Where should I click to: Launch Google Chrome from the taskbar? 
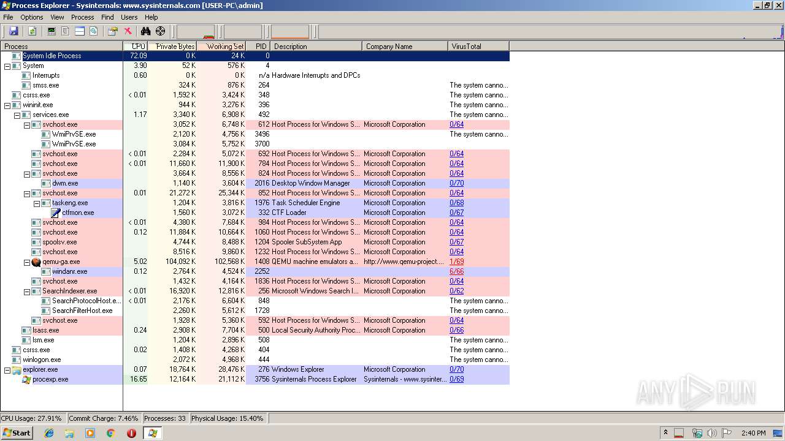pyautogui.click(x=110, y=433)
